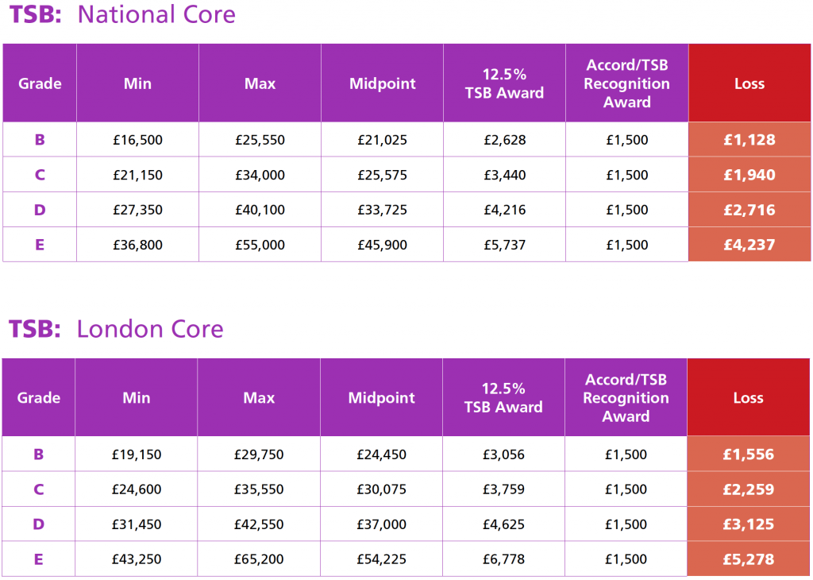Click the £16,500 minimum salary cell
This screenshot has width=813, height=580.
pyautogui.click(x=137, y=141)
